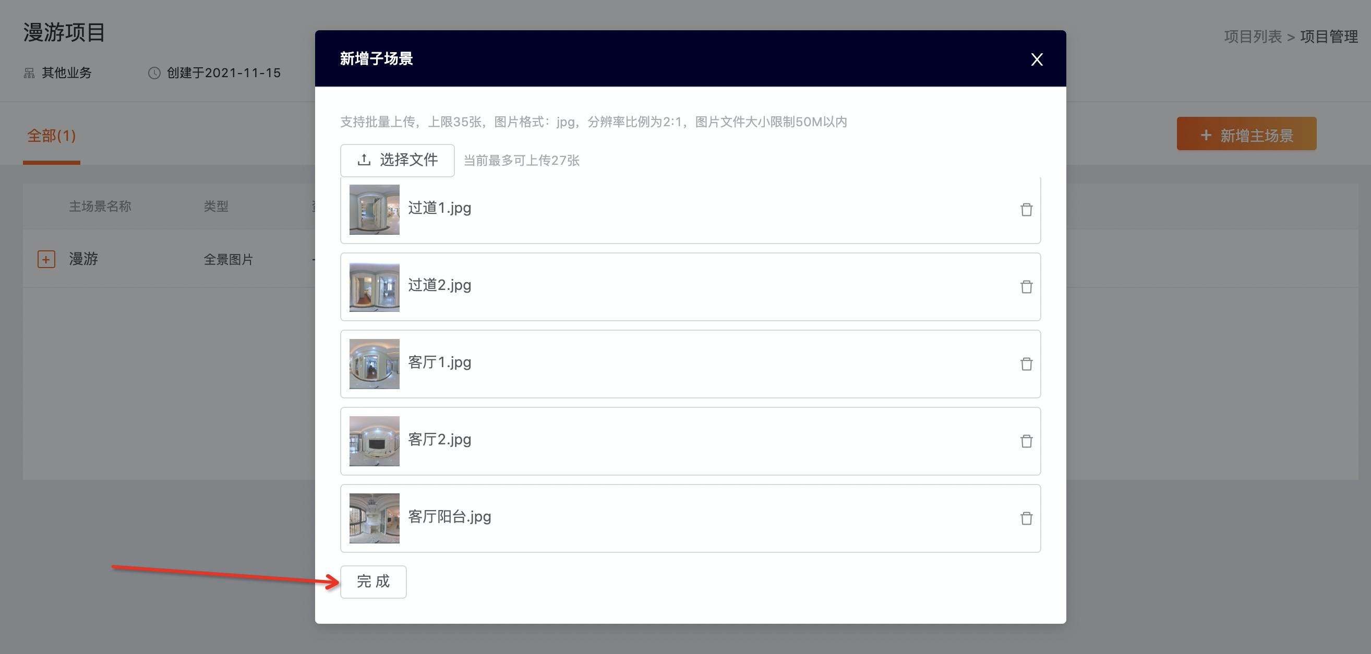Delete the 客厅阳台.jpg upload
Screen dimensions: 1371x654
pos(1026,518)
